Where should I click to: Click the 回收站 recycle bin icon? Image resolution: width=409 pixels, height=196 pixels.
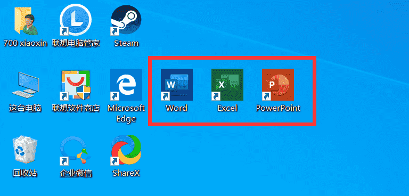25,149
